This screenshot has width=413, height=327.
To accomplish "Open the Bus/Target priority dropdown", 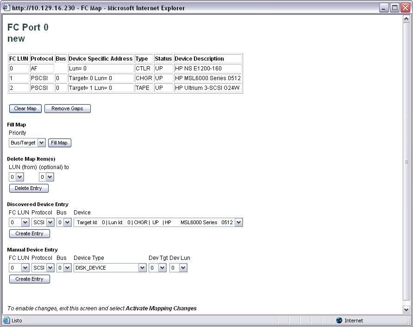I will pos(27,143).
